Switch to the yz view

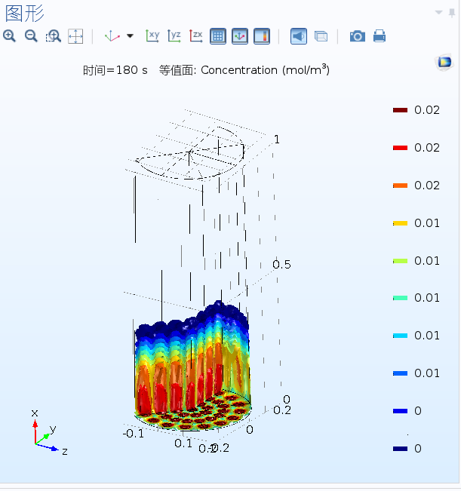tap(174, 36)
